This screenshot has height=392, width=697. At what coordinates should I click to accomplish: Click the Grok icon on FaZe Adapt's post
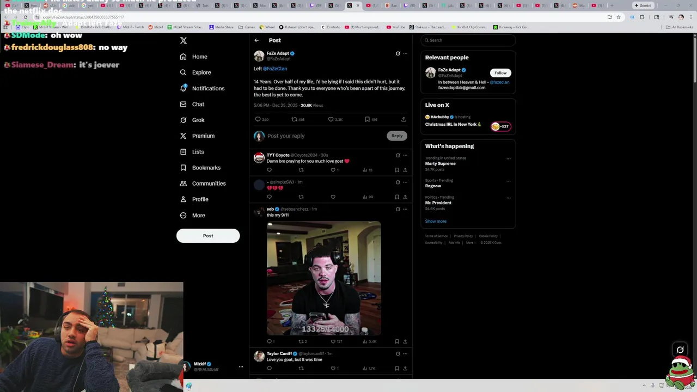398,53
